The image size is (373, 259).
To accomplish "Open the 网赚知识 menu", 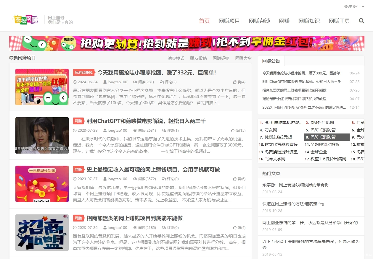I will (309, 21).
